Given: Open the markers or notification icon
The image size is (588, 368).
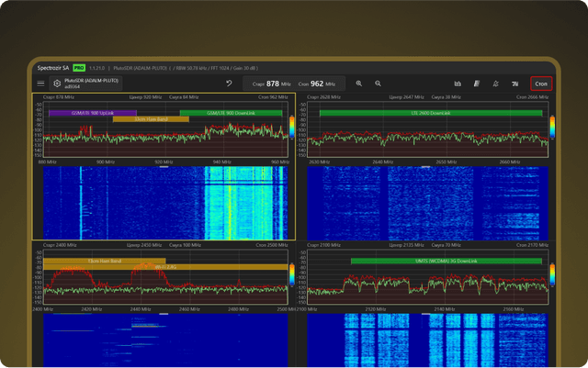Looking at the screenshot, I should pyautogui.click(x=496, y=84).
